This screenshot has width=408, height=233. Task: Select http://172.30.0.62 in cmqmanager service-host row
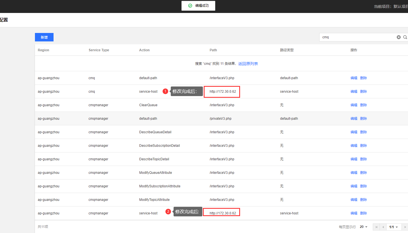223,213
